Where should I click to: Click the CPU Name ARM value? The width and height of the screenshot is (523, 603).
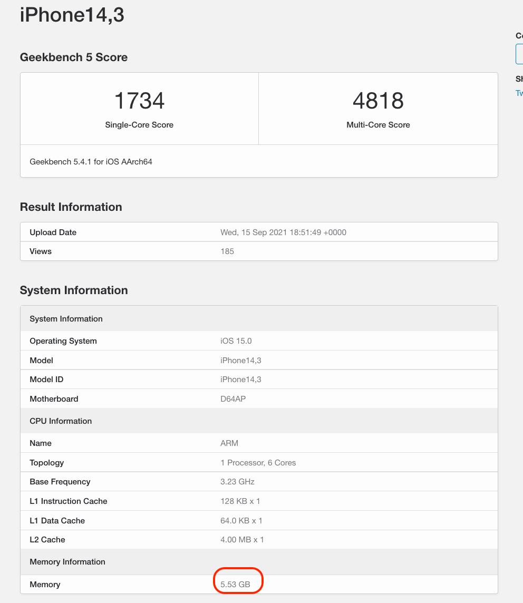(229, 443)
